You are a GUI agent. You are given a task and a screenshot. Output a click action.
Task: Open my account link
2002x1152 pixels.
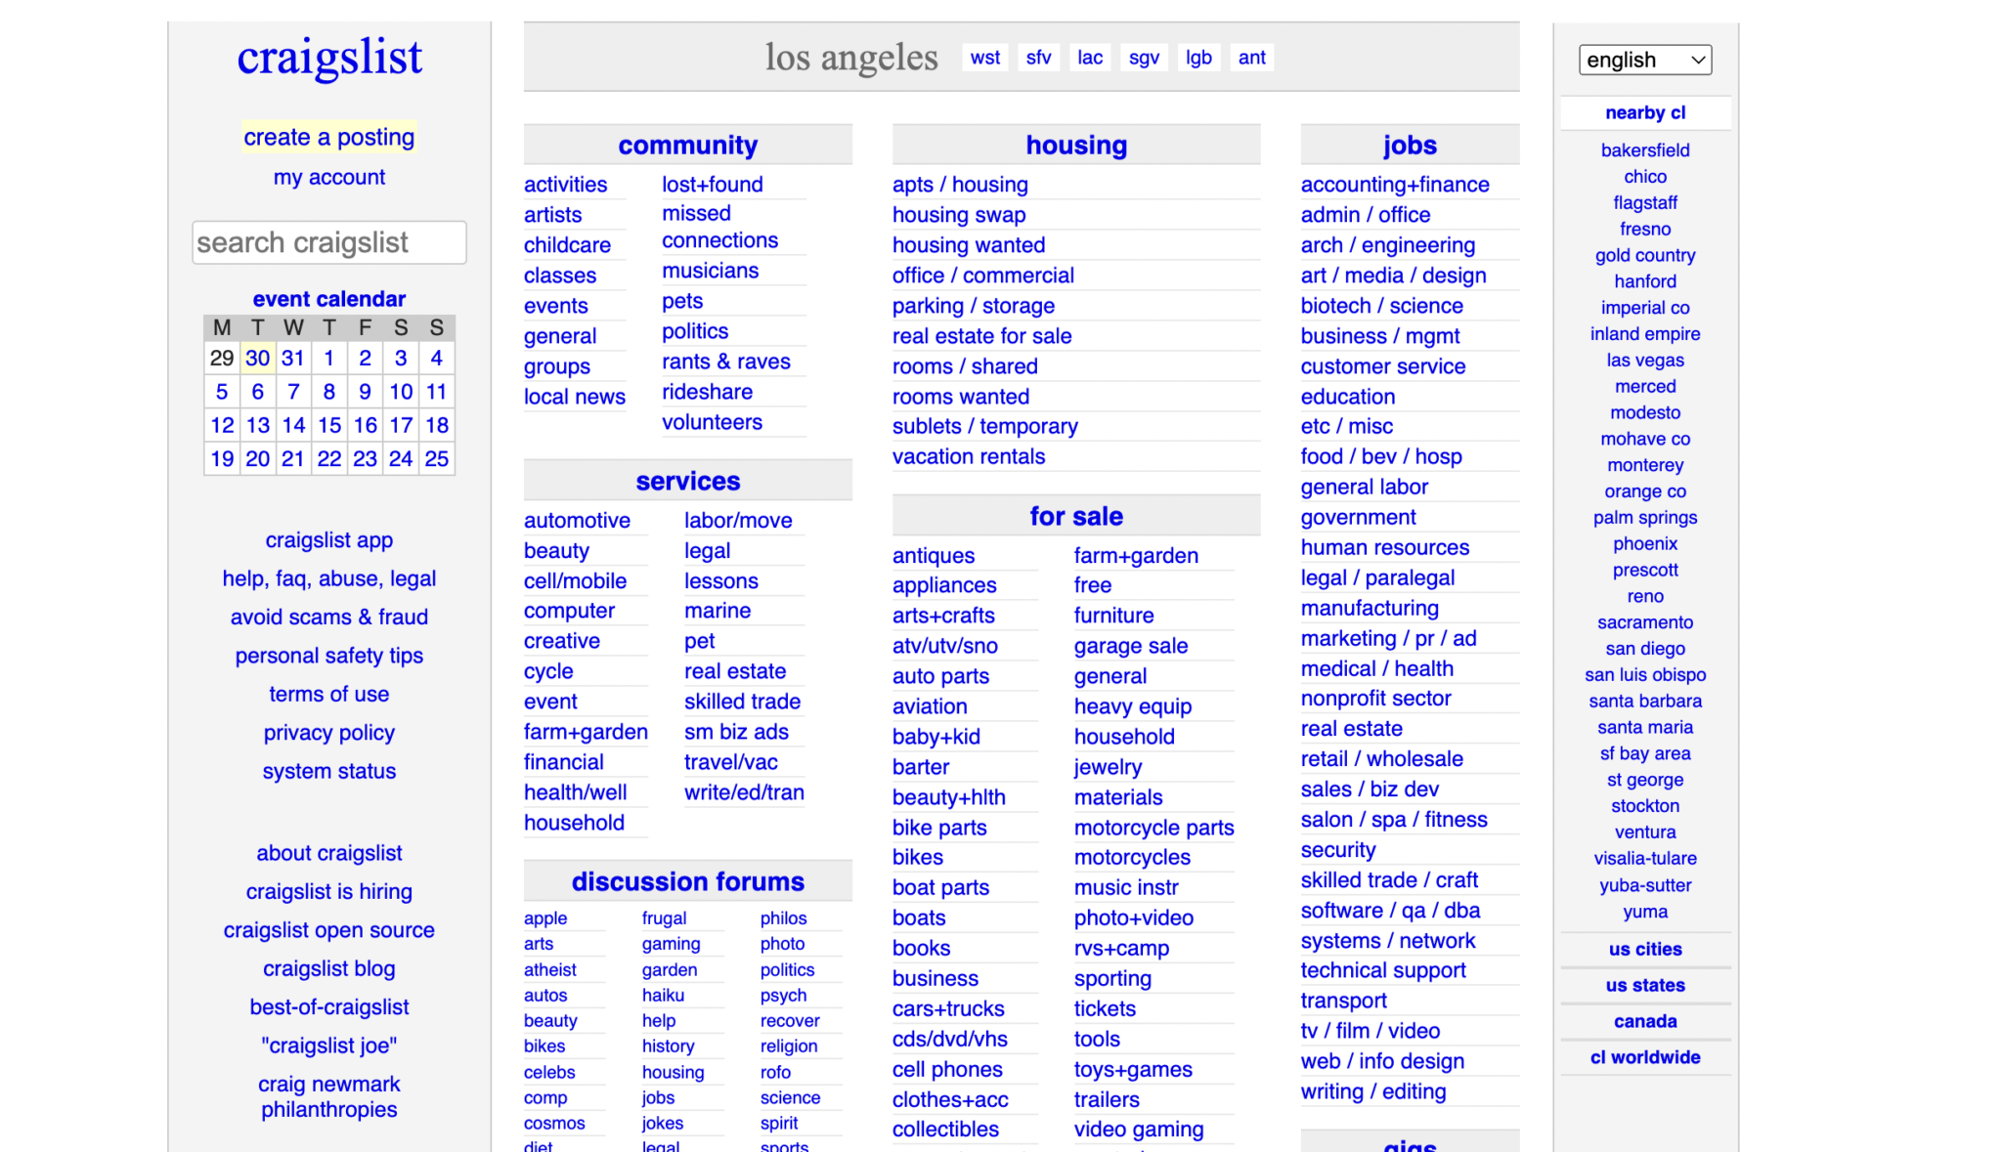pos(328,177)
